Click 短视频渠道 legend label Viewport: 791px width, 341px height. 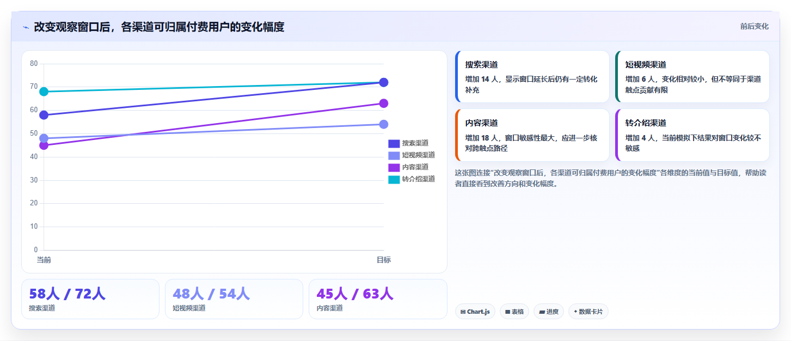click(419, 155)
